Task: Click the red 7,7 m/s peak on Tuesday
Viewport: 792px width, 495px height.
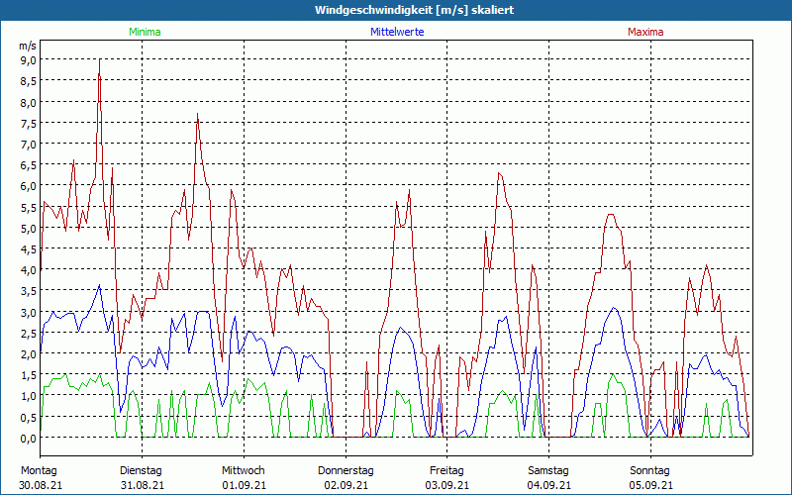Action: [x=197, y=115]
